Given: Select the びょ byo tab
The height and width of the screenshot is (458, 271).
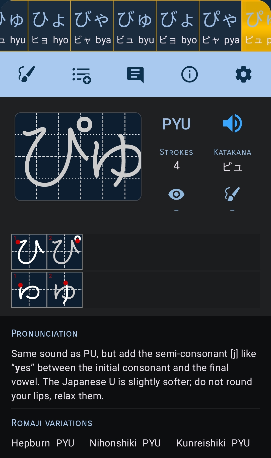Looking at the screenshot, I should point(178,26).
